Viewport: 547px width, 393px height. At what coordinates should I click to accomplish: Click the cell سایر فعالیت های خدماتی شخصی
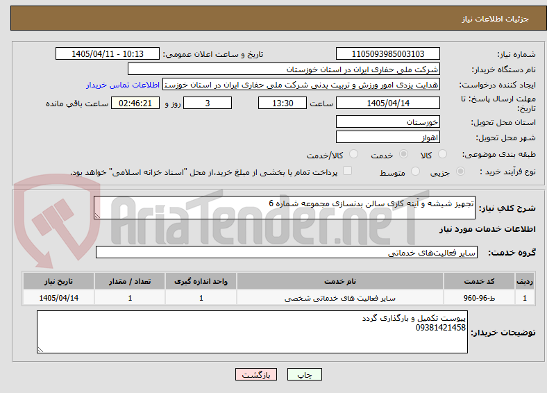pyautogui.click(x=340, y=298)
